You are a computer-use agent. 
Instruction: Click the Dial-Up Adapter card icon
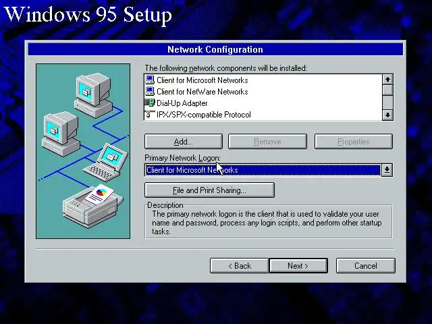pos(150,103)
